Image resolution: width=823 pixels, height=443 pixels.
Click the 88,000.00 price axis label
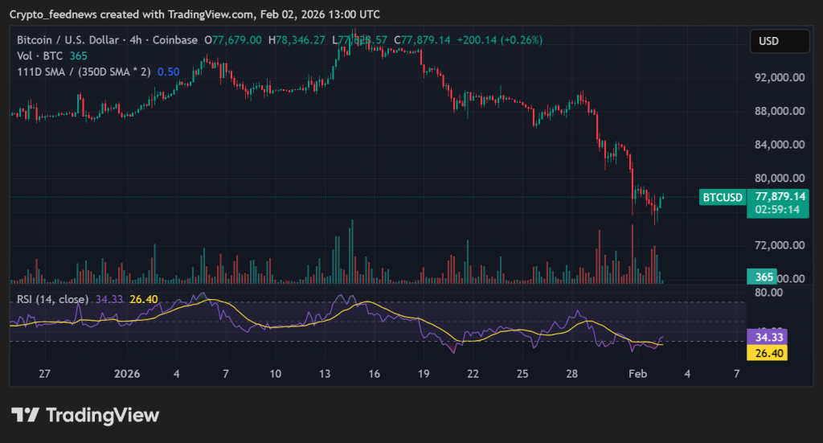pos(780,111)
